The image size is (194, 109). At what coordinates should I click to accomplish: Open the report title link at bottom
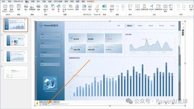click(49, 102)
